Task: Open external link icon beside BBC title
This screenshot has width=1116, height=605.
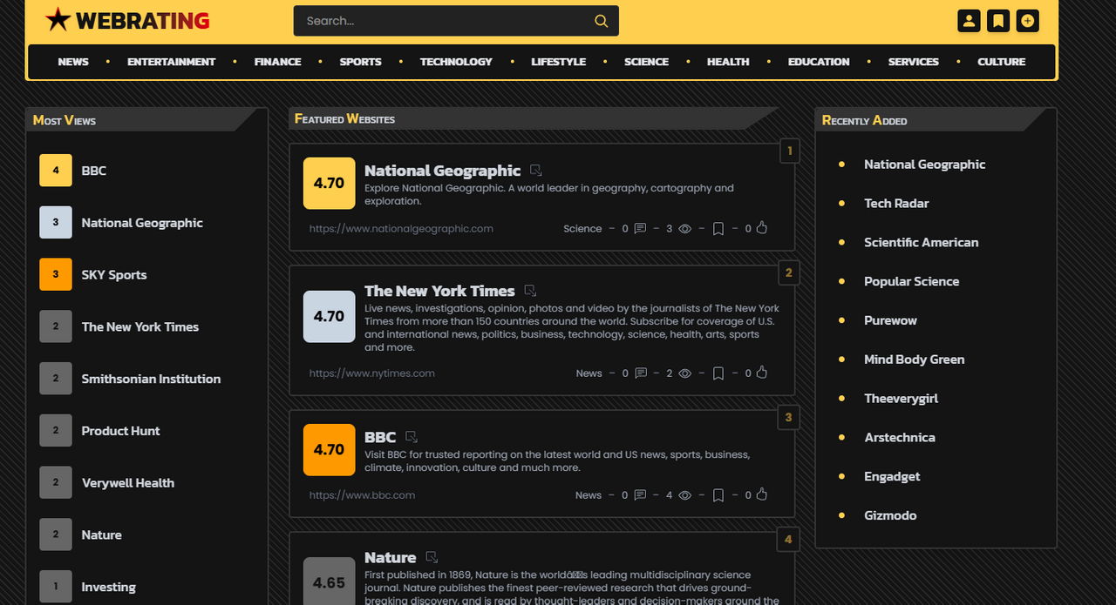Action: coord(412,437)
